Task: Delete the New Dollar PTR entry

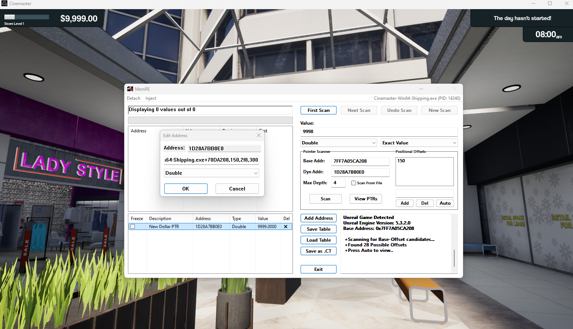Action: point(286,227)
